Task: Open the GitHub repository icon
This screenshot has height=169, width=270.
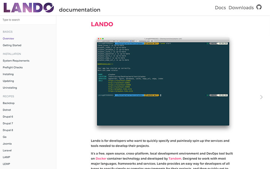Action: [x=259, y=7]
